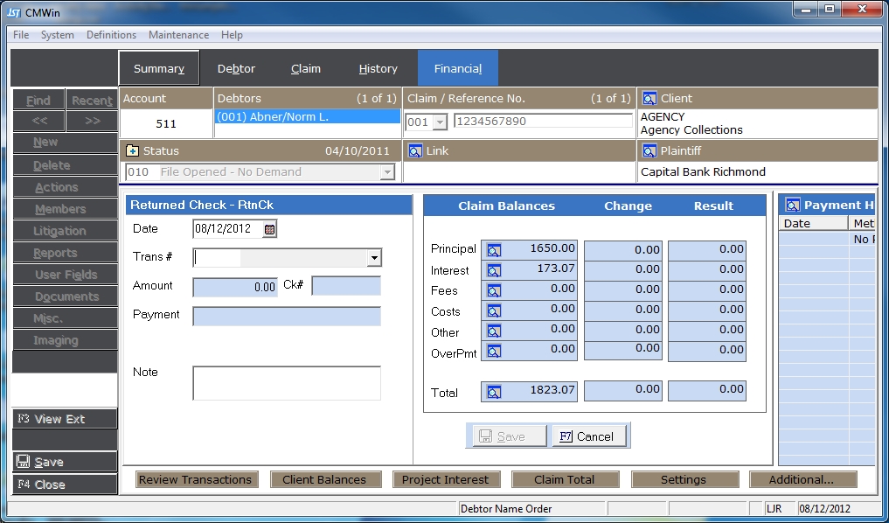This screenshot has width=889, height=523.
Task: Click the Client lookup magnifier icon
Action: [x=649, y=99]
